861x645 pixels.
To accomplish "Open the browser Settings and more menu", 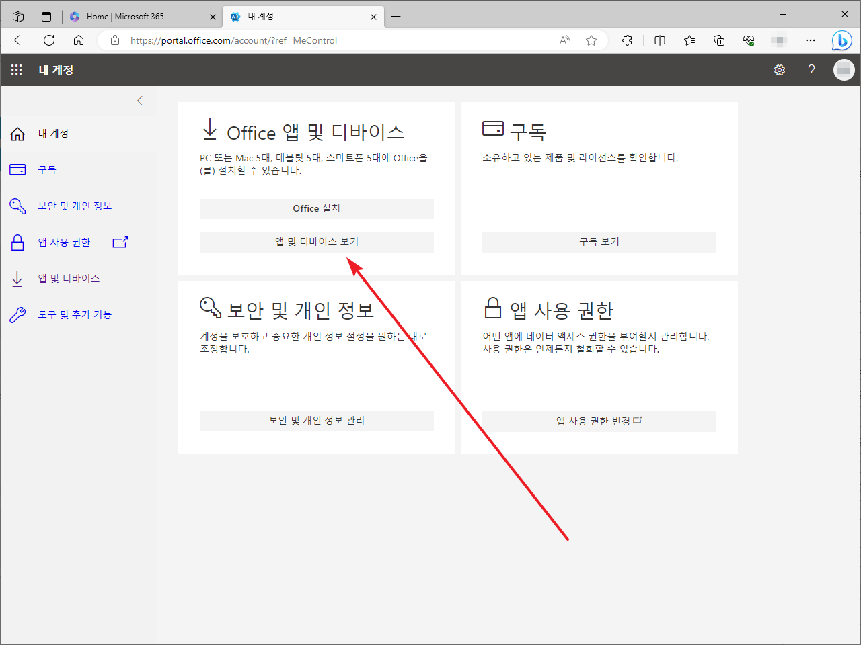I will tap(811, 40).
